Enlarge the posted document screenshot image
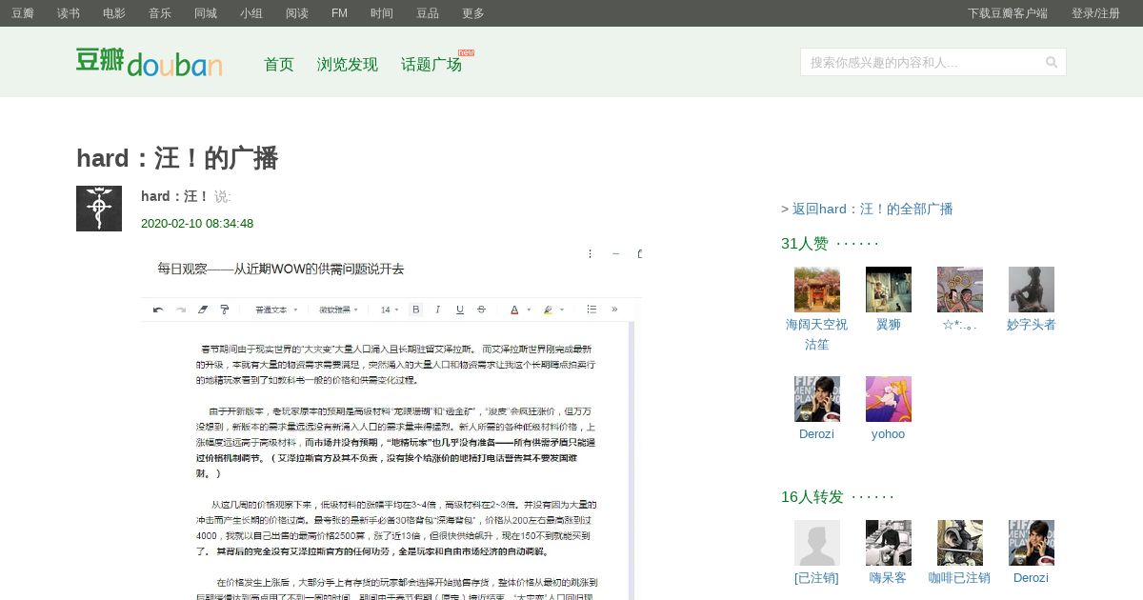1143x600 pixels. coord(391,423)
